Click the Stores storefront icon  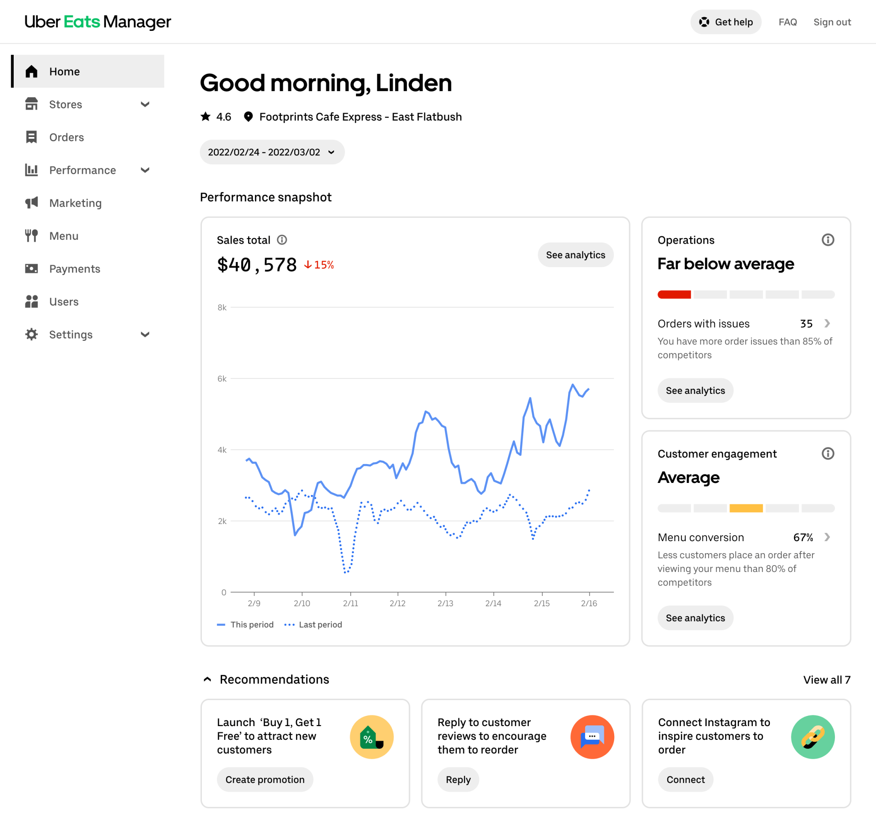click(31, 104)
